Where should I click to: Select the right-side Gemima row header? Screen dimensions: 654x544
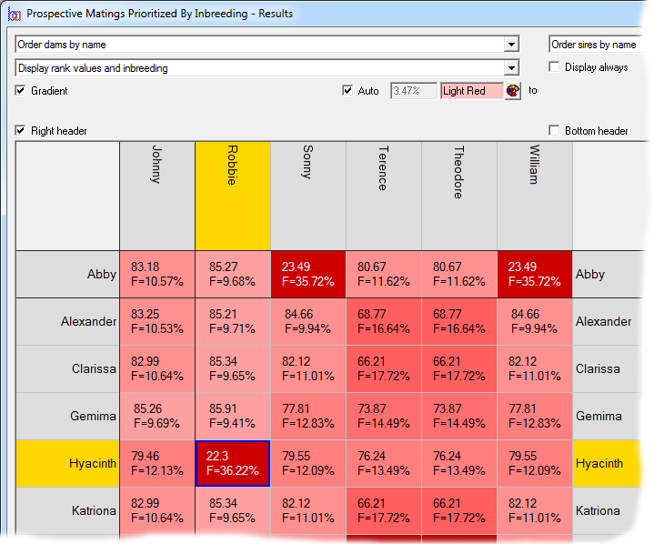[609, 416]
